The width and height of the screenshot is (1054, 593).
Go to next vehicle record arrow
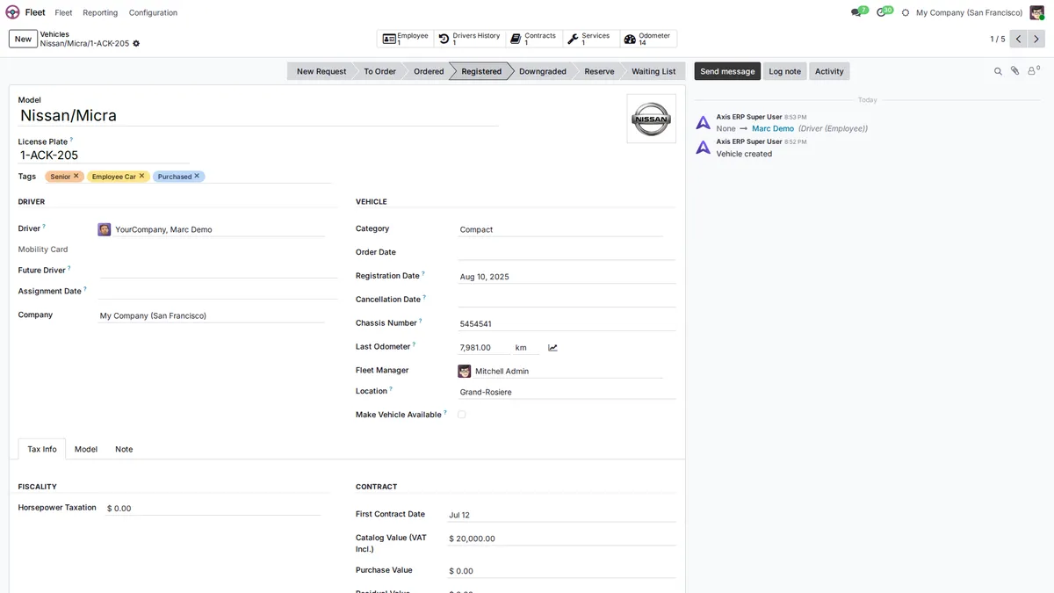click(x=1036, y=39)
